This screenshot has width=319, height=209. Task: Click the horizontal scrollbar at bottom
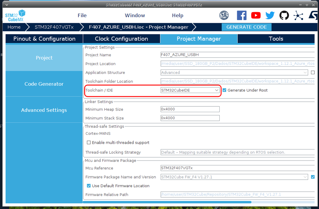(x=167, y=202)
